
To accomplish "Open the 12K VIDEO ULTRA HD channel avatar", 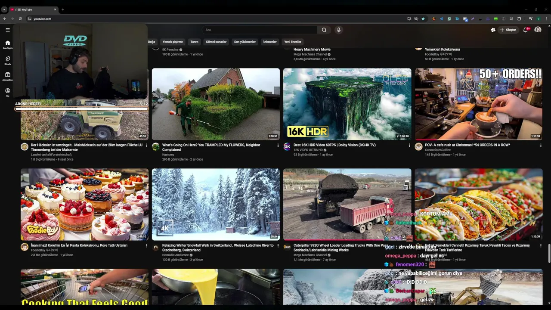I will 287,147.
